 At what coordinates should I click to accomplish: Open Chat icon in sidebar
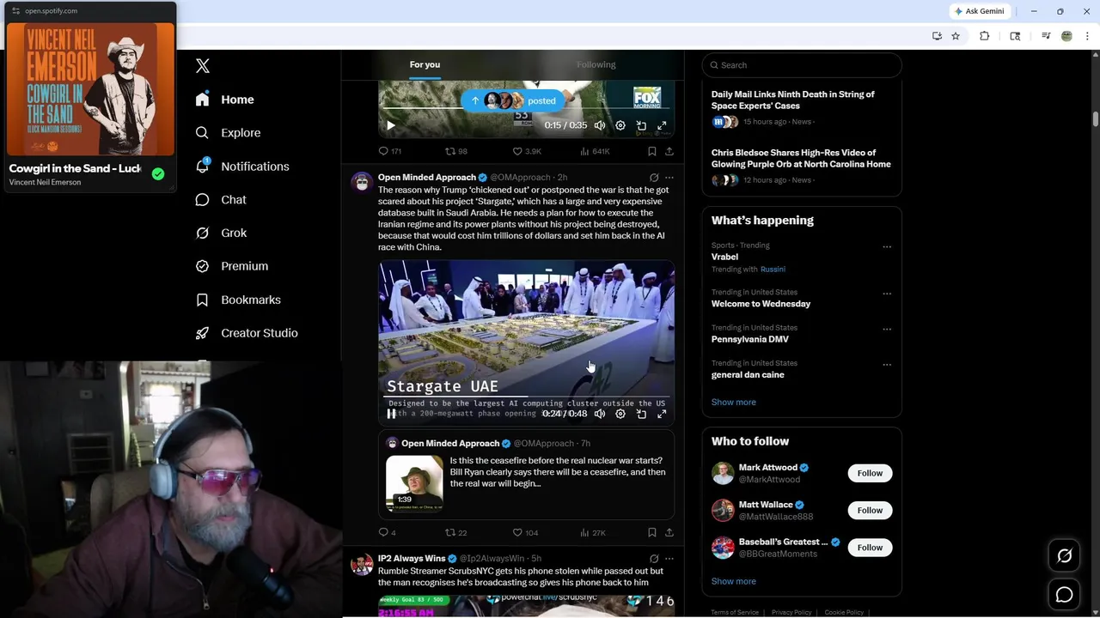(202, 199)
